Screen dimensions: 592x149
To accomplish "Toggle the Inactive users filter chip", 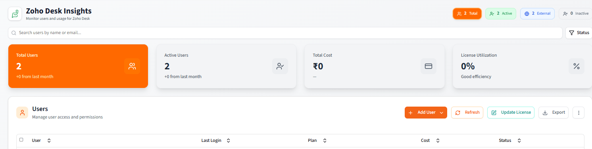I will (x=576, y=13).
